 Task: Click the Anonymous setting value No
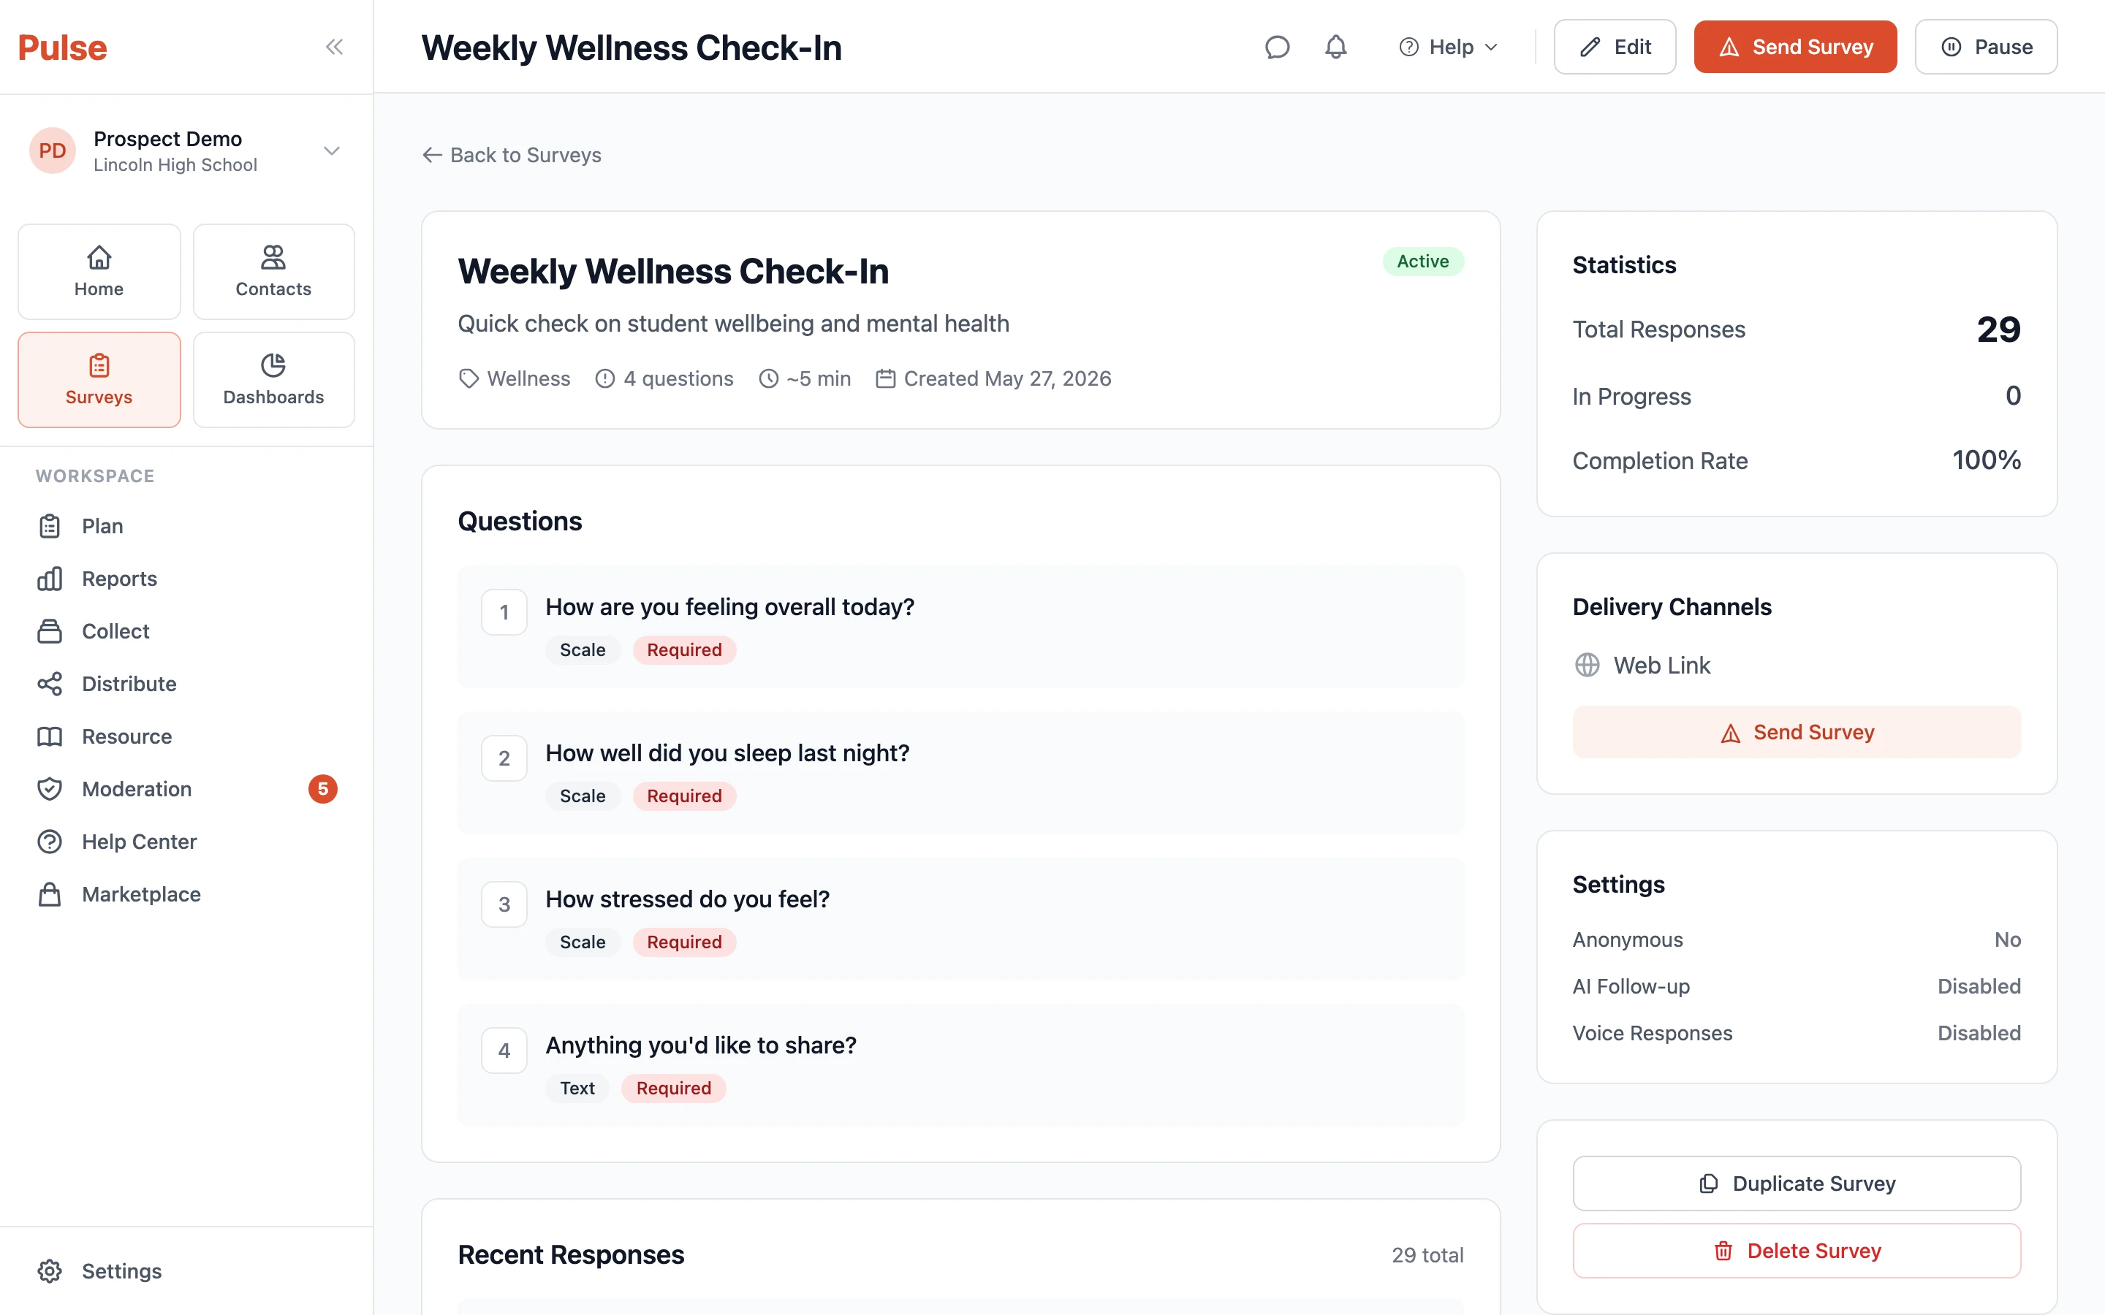[2008, 939]
